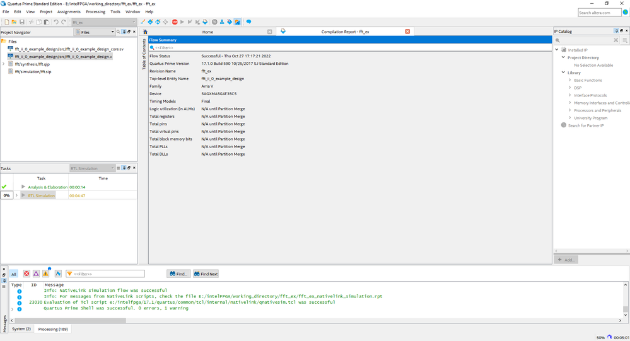Click the Search for Partner IP link
The width and height of the screenshot is (630, 341).
[586, 125]
